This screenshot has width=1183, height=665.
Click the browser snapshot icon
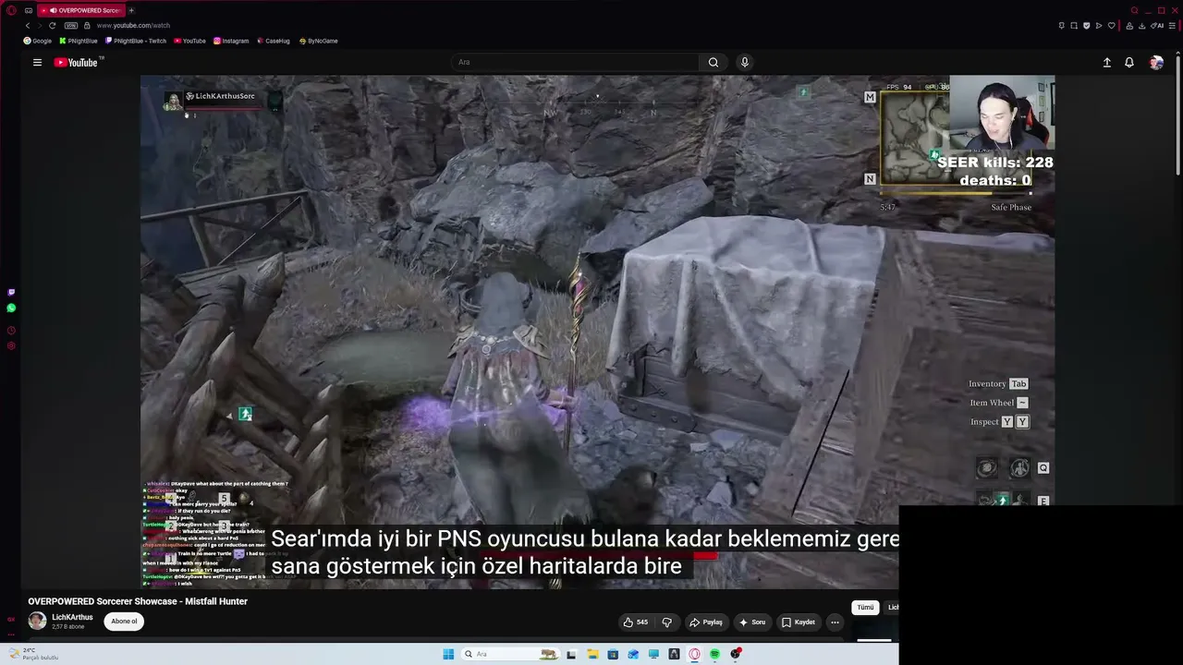click(x=1074, y=26)
